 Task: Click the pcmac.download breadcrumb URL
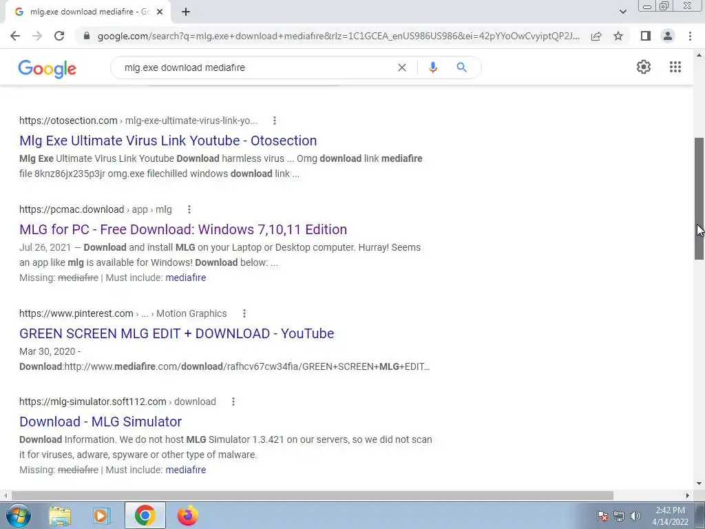click(95, 209)
